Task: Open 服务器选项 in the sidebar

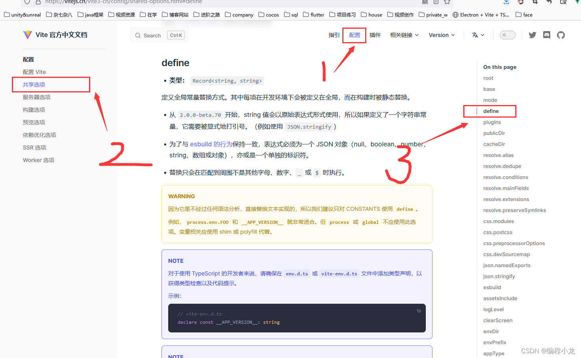Action: pos(37,97)
